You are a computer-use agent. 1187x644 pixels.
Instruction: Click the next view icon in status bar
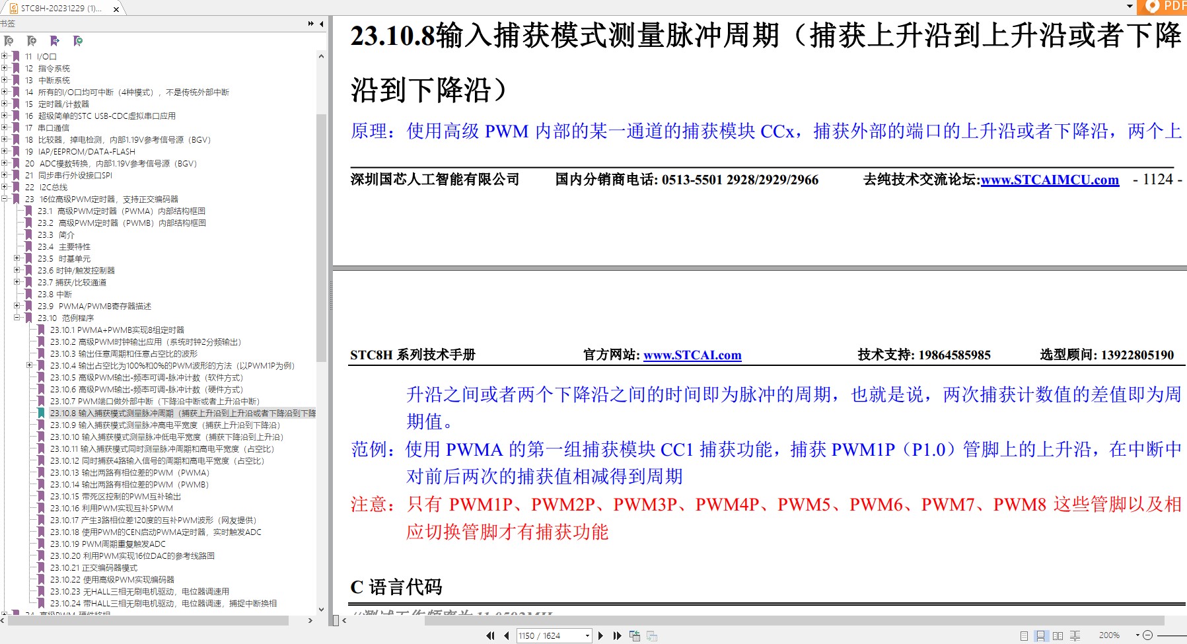click(x=652, y=635)
